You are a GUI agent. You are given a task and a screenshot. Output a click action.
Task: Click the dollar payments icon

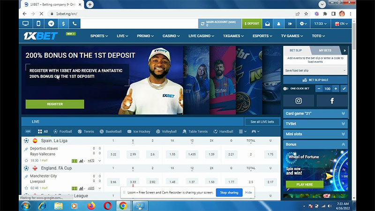tap(63, 23)
